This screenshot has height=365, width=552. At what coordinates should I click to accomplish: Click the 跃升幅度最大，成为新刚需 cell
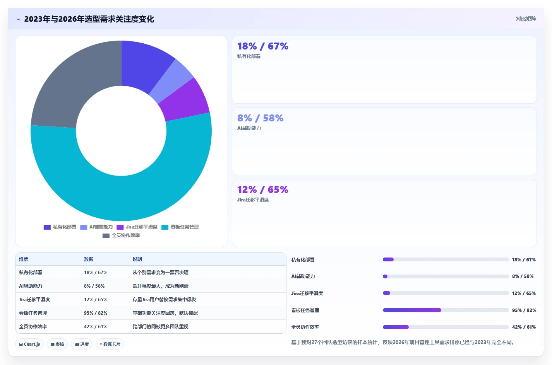(x=161, y=286)
